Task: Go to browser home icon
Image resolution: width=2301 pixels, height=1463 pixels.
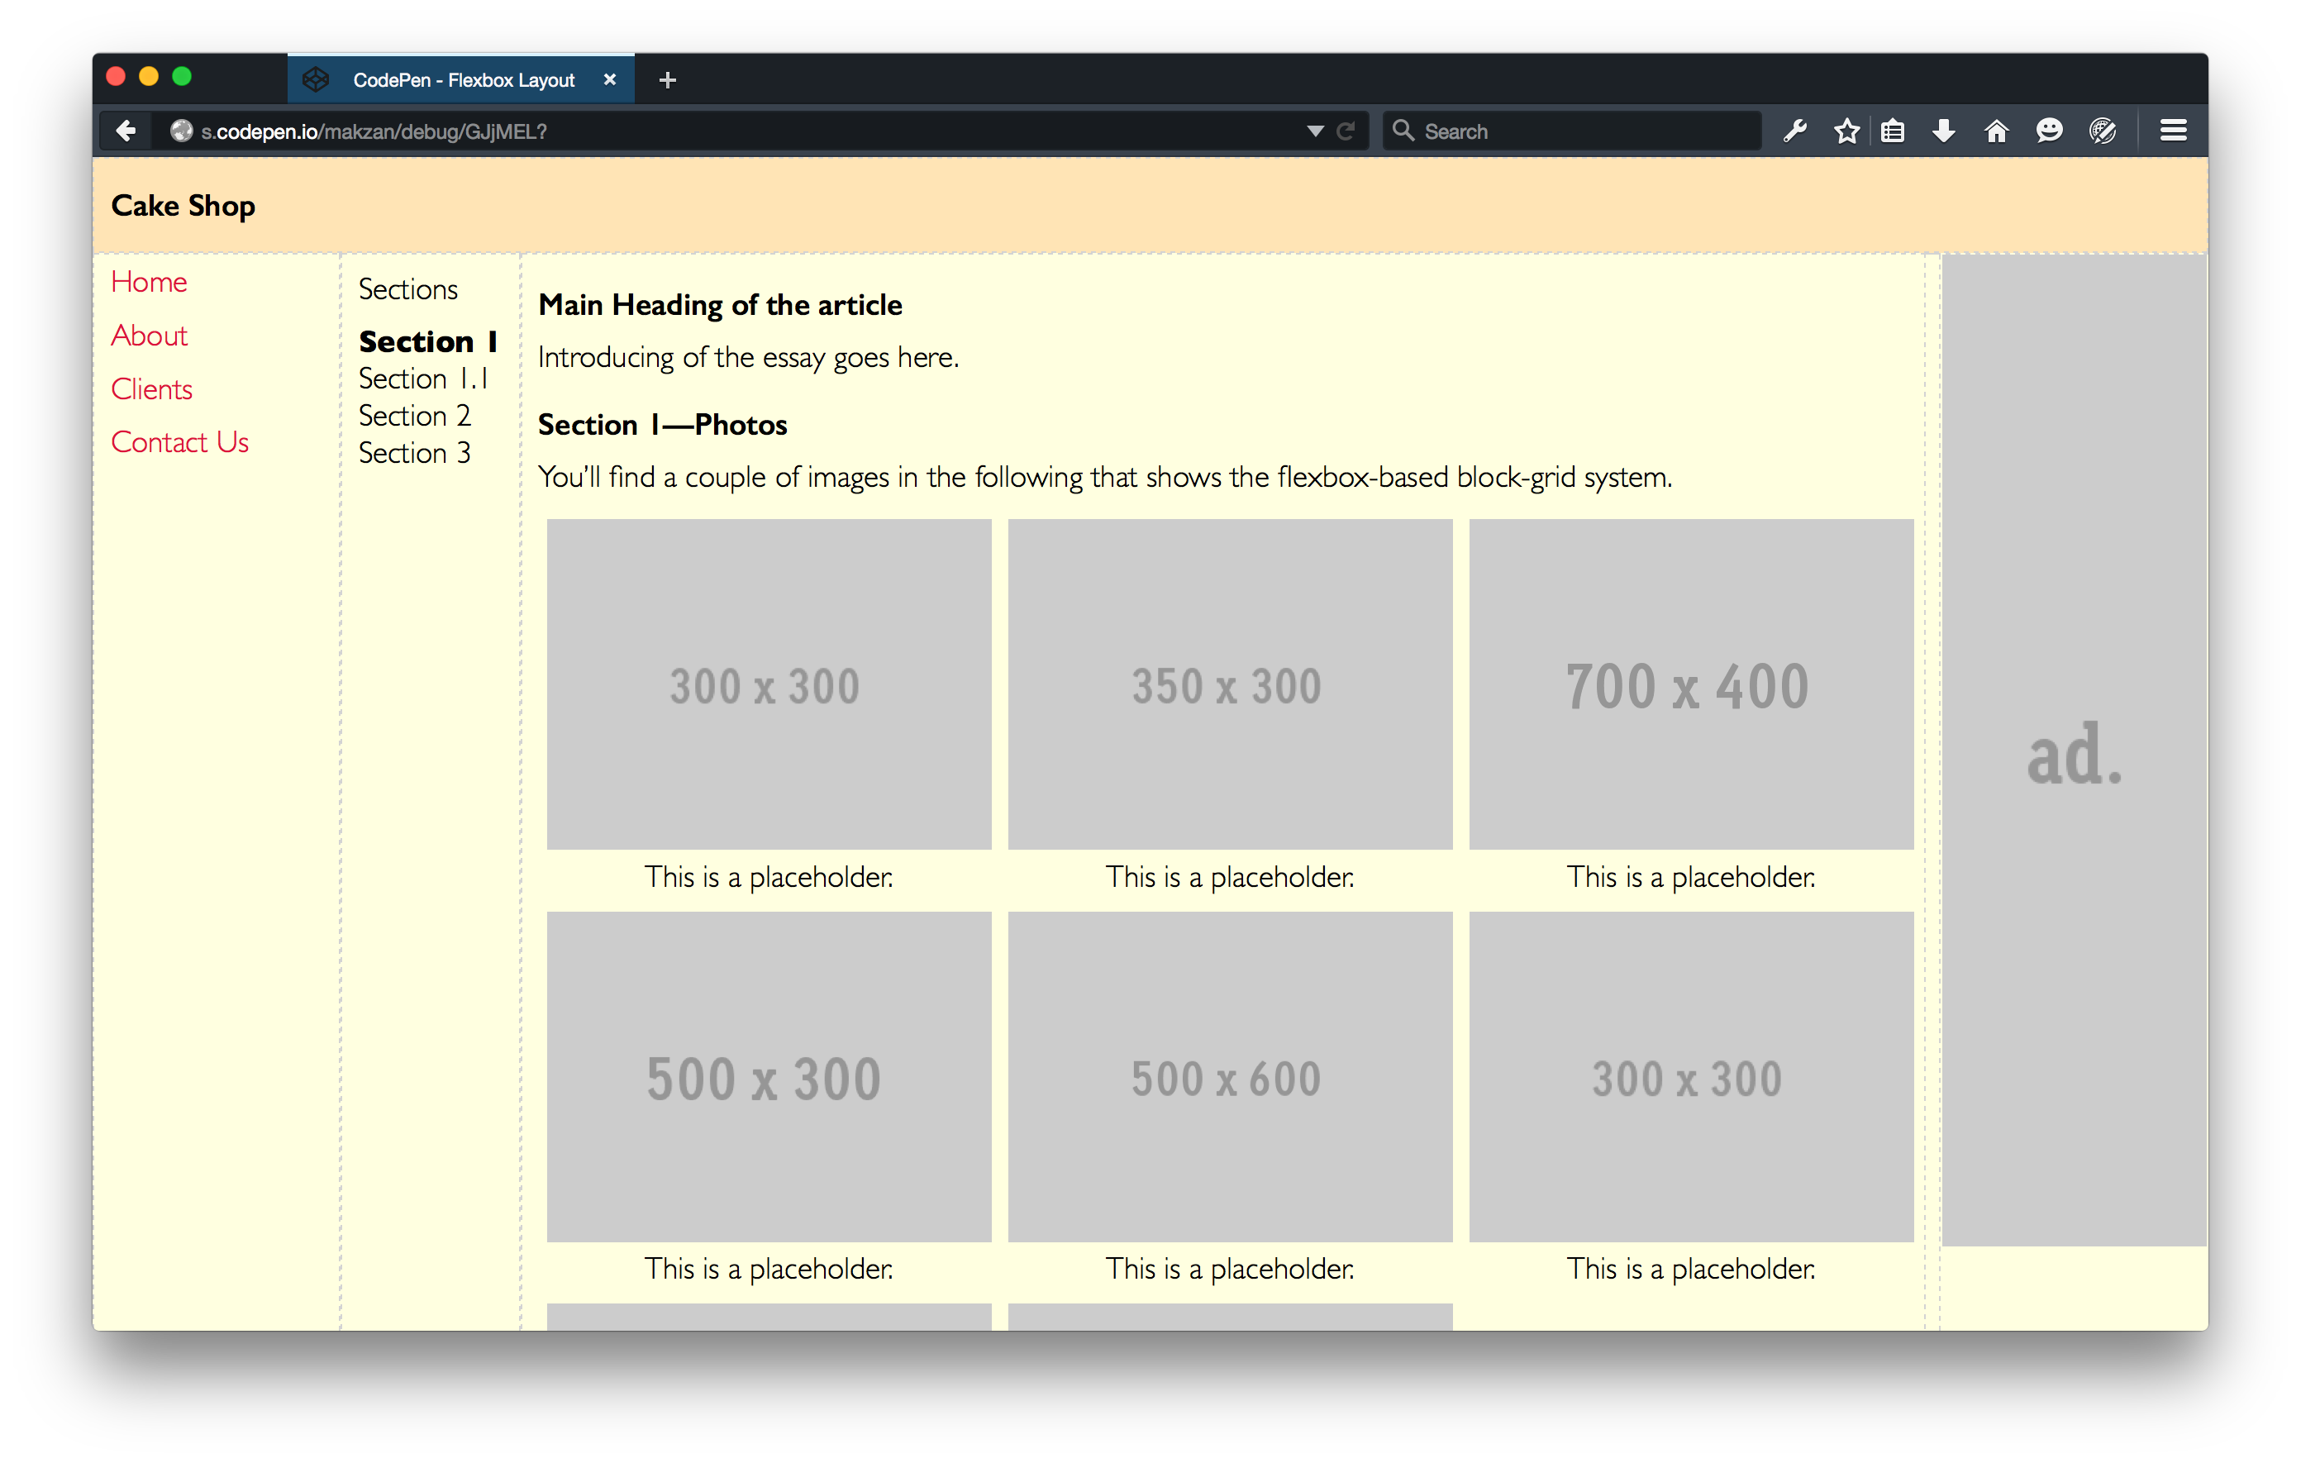Action: [1996, 131]
